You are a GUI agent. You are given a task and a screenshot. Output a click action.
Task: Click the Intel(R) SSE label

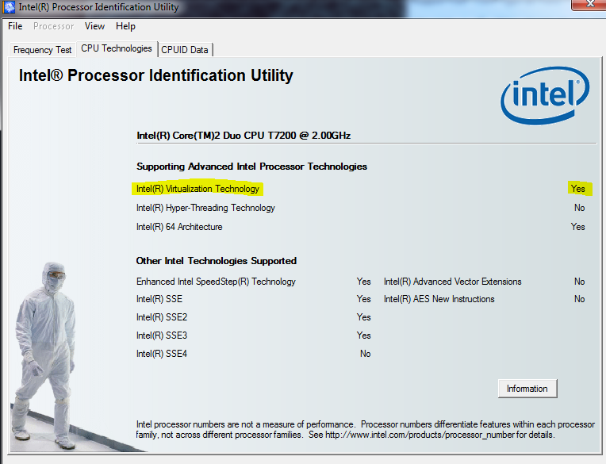point(159,299)
